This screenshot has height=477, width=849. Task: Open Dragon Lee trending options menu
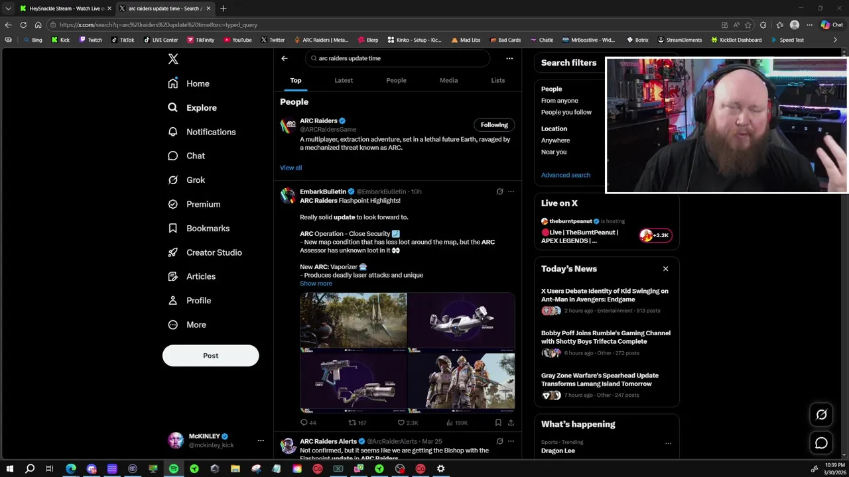coord(668,443)
